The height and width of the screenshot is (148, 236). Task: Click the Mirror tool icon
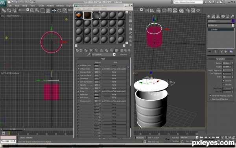[x=147, y=10]
